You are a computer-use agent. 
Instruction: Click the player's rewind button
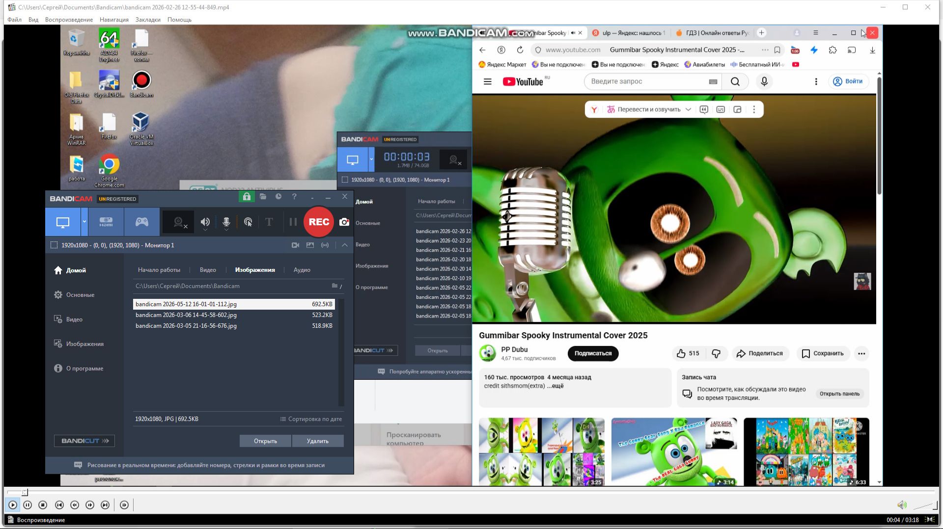(x=75, y=505)
